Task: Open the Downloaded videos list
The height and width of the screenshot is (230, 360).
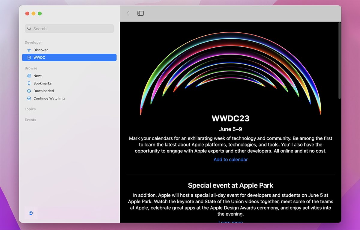Action: click(43, 91)
